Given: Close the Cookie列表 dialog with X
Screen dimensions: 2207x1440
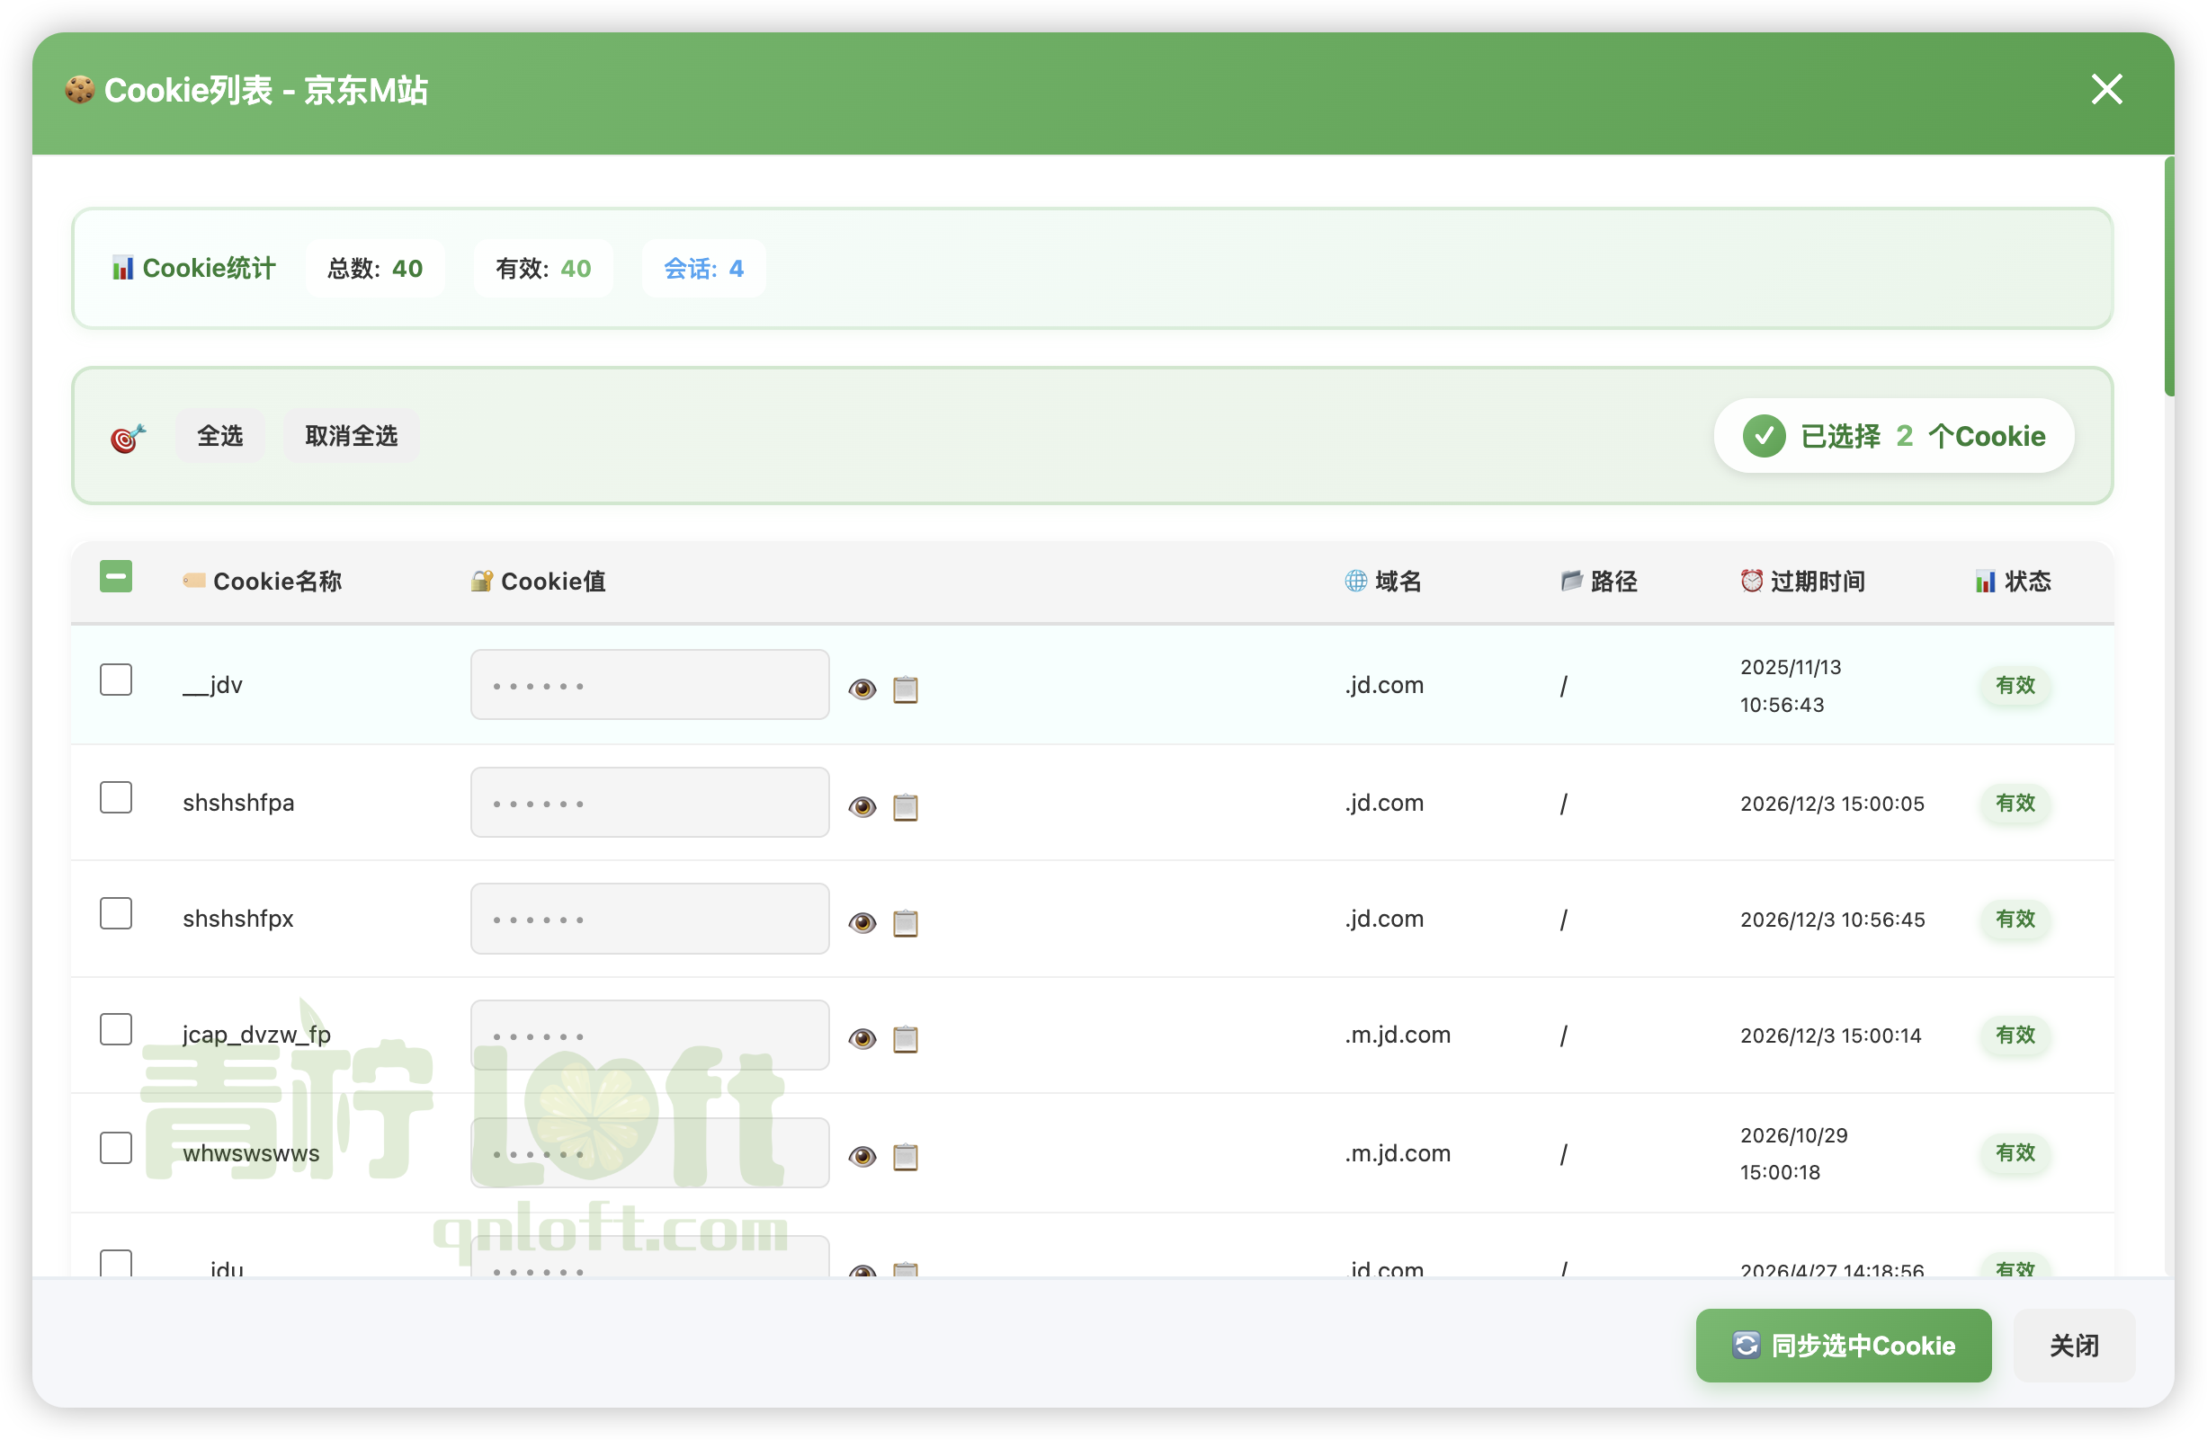Looking at the screenshot, I should coord(2106,90).
